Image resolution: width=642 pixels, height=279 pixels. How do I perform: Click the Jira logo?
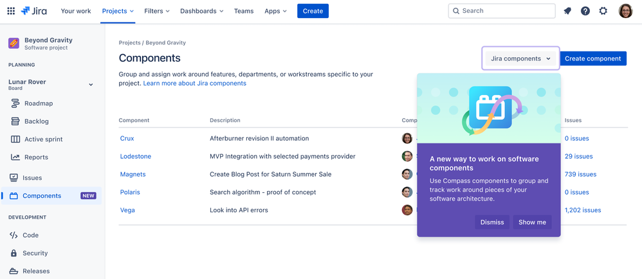(x=33, y=11)
